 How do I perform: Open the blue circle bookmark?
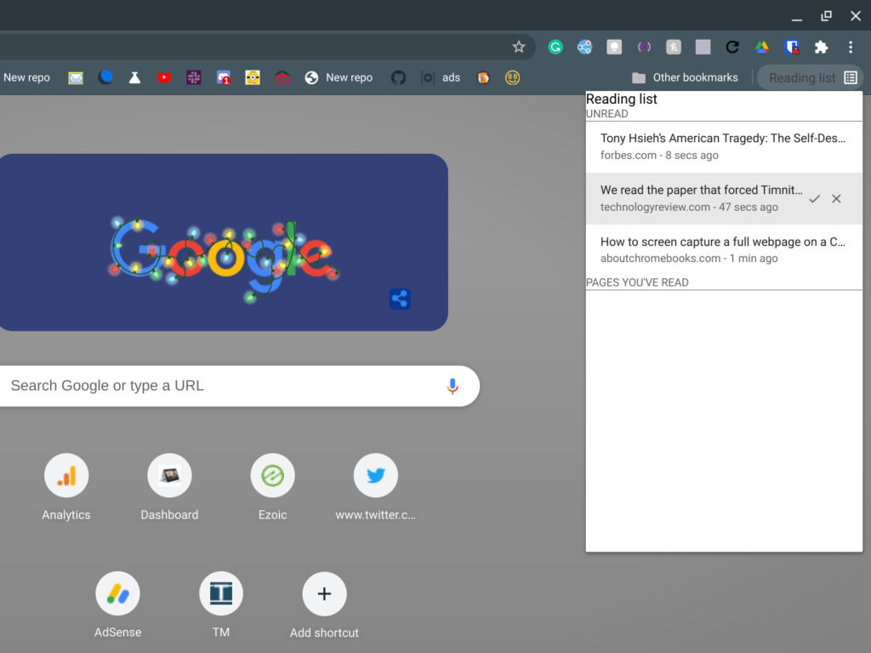coord(105,77)
